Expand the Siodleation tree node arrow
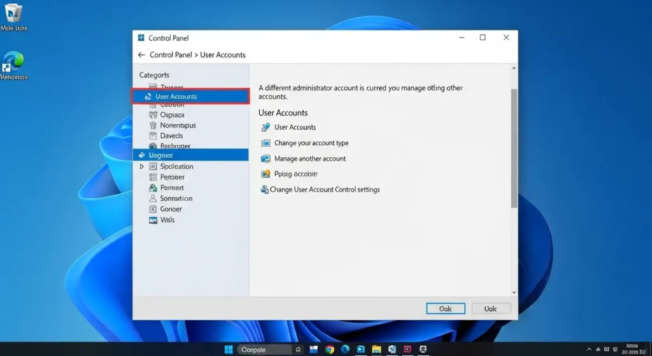 tap(141, 166)
